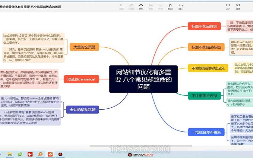Open File Explorer from the taskbar
This screenshot has height=158, width=253.
10,154
